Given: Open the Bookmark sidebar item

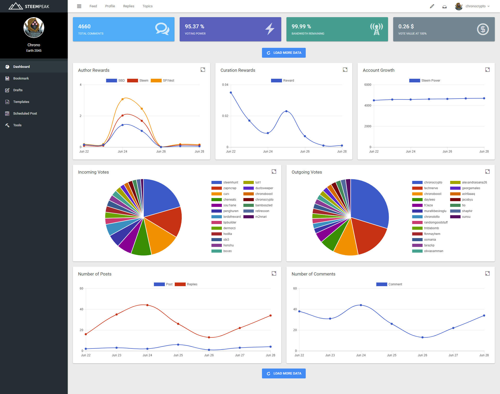Looking at the screenshot, I should coord(21,78).
